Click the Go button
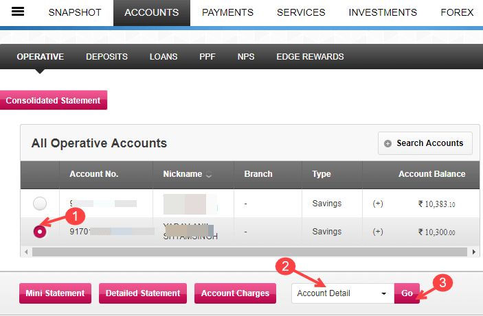Screen dimensions: 483x316 click(x=407, y=293)
